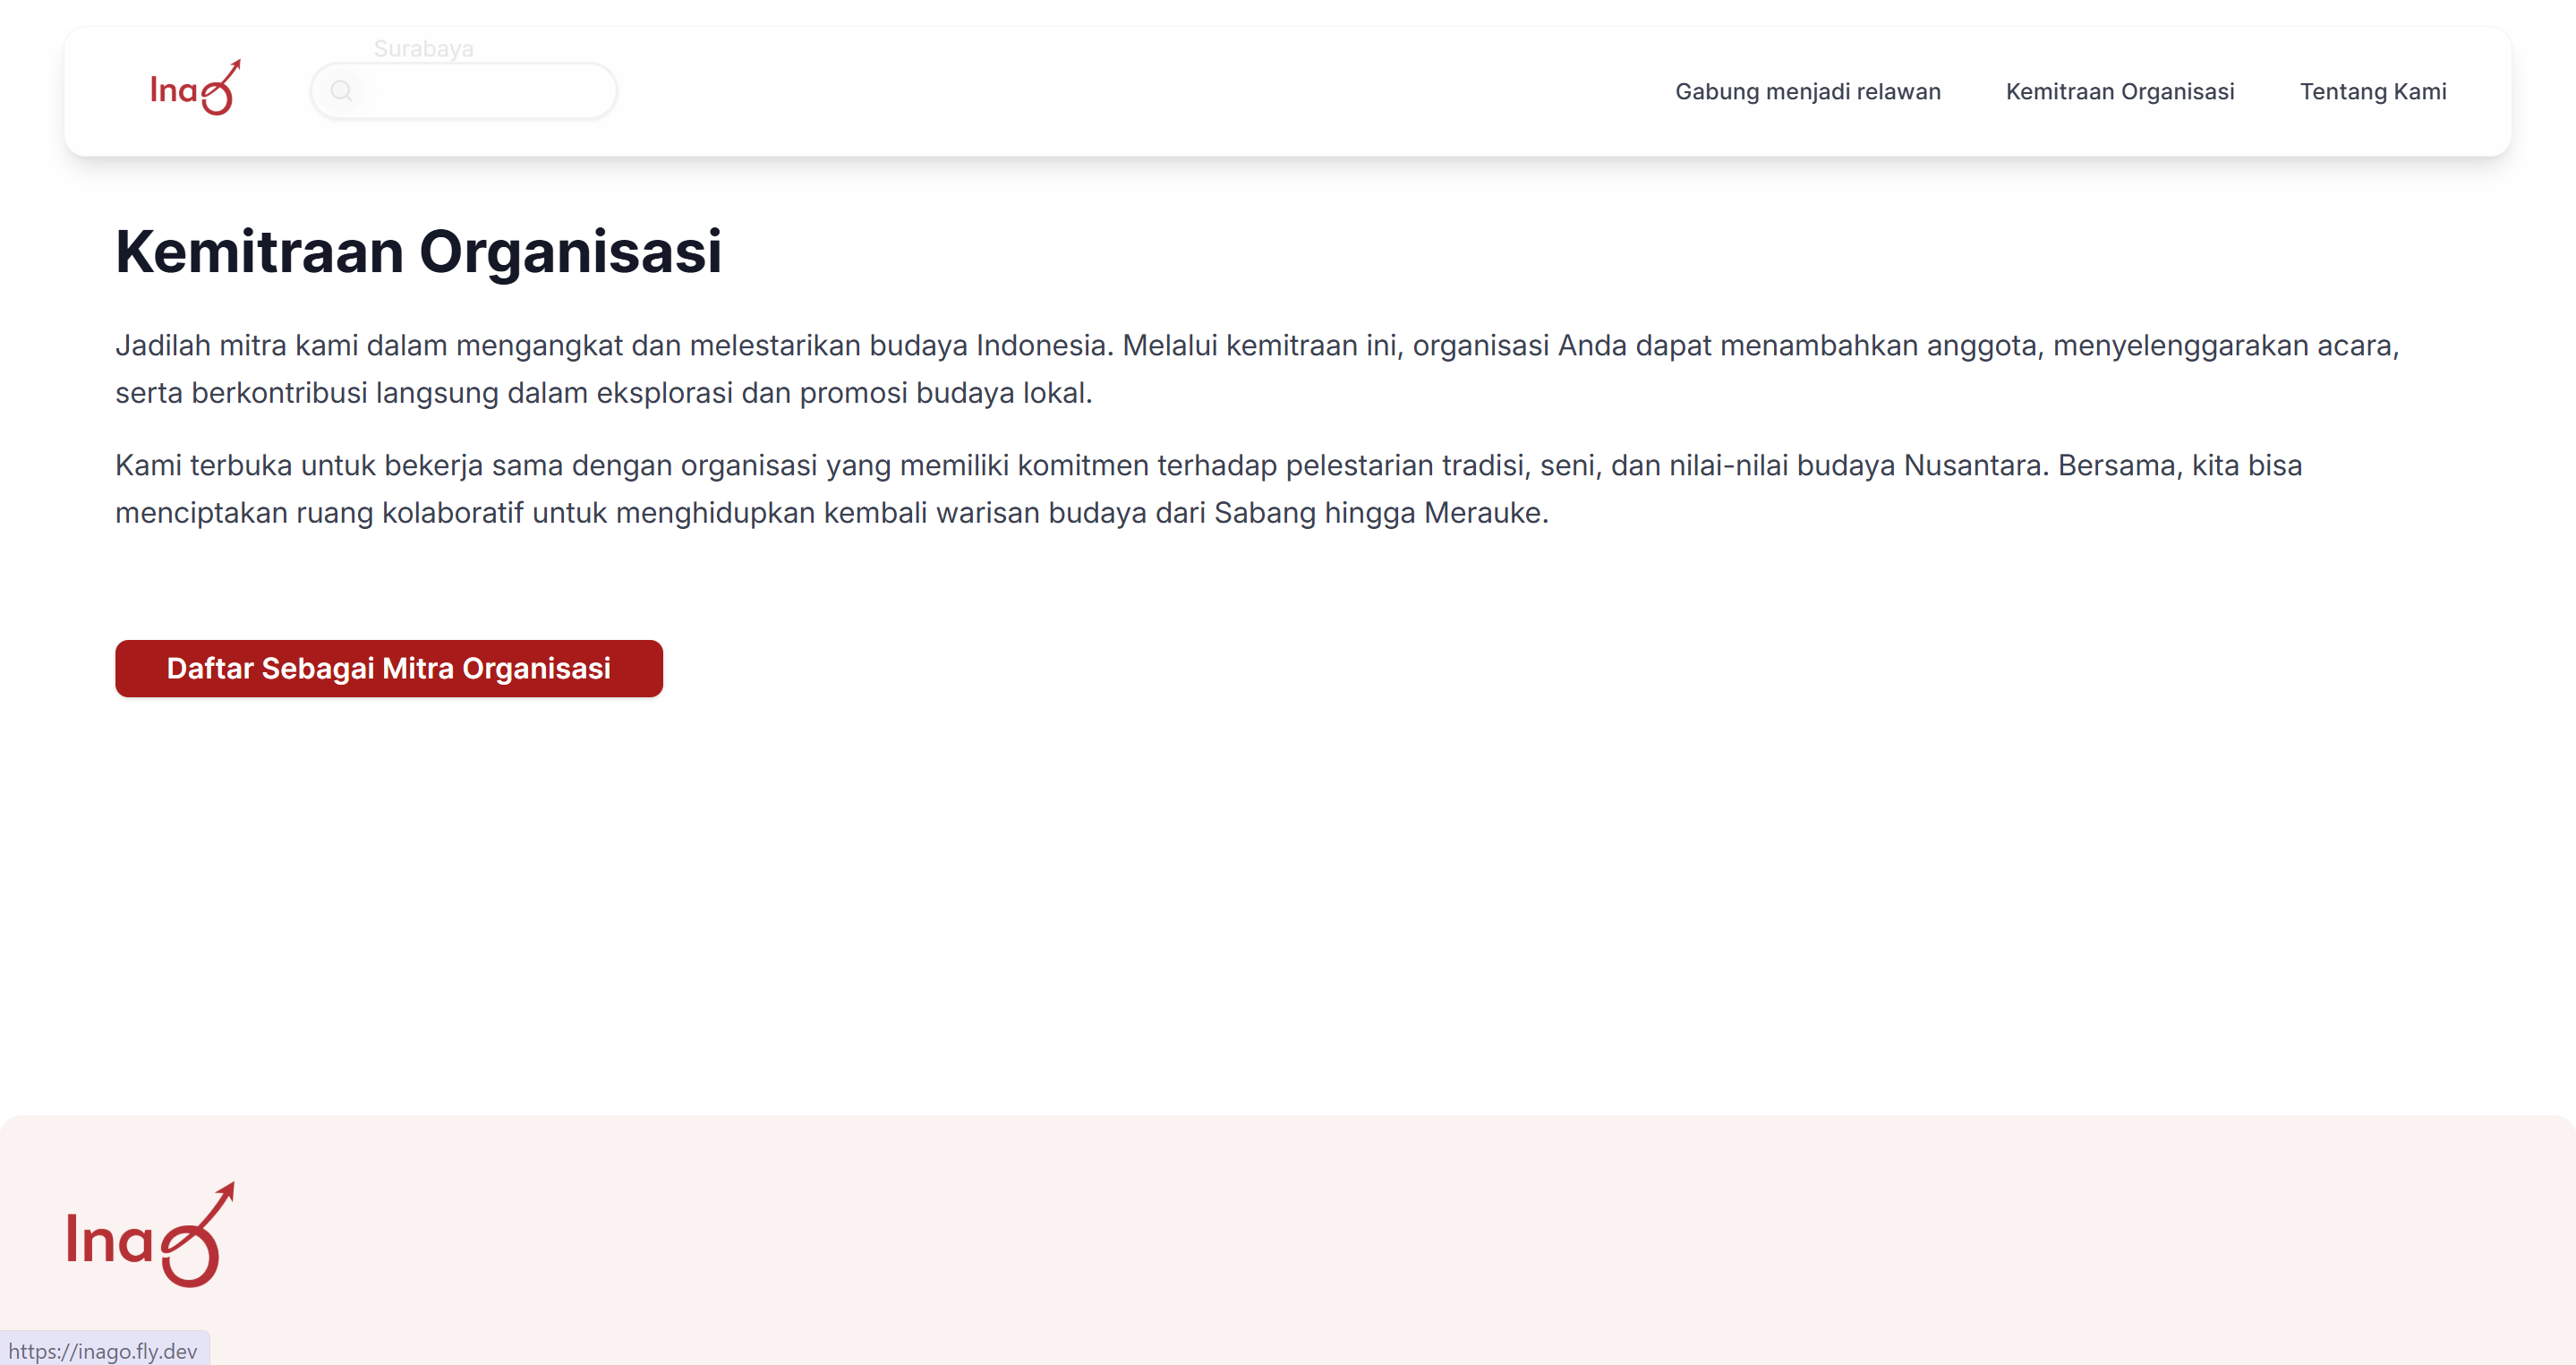Go to Tentang Kami page

(x=2372, y=91)
